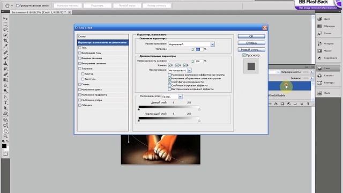Open the Контуры (Paths) panel icon
This screenshot has width=343, height=193.
coord(319,83)
